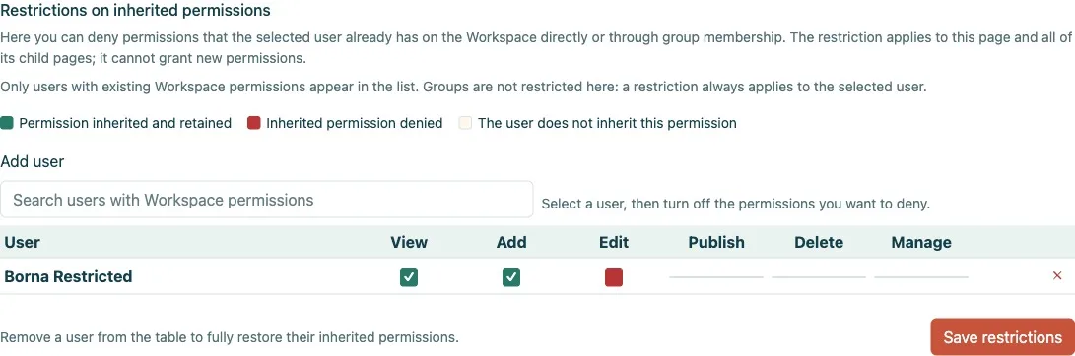Viewport: 1075px width, 356px height.
Task: Click the 'Add' column header
Action: 511,242
